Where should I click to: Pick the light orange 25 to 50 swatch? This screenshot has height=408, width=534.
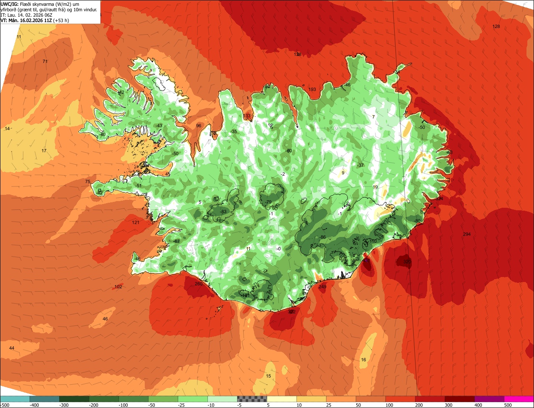point(341,399)
